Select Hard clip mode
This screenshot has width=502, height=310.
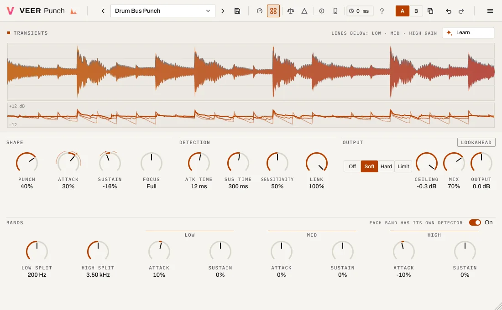[386, 166]
